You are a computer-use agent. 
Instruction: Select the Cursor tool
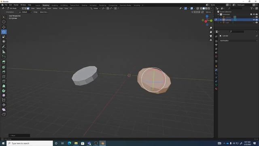pyautogui.click(x=4, y=21)
